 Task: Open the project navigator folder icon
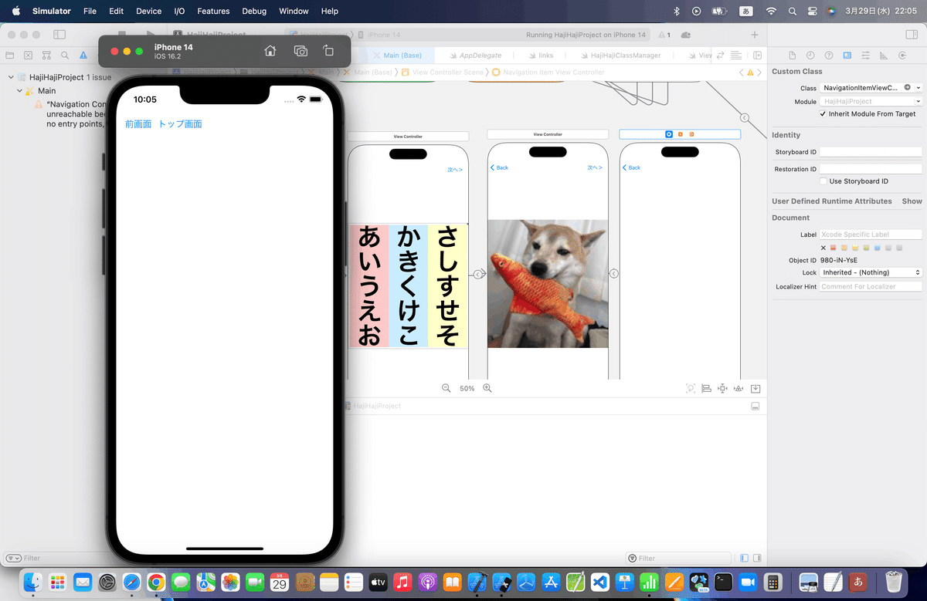point(9,56)
